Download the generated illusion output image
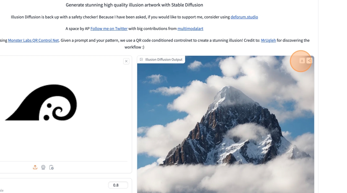The width and height of the screenshot is (347, 193). point(302,61)
